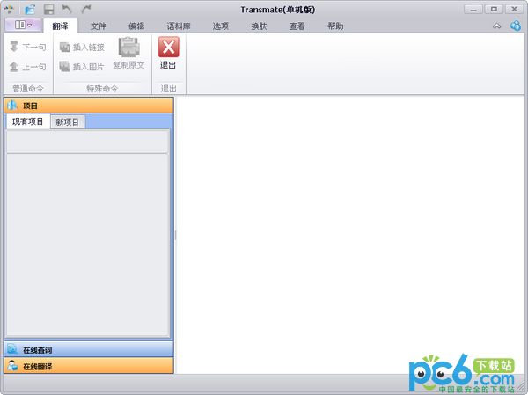Viewport: 528px width, 395px height.
Task: Click the redo arrow in title bar
Action: 86,9
